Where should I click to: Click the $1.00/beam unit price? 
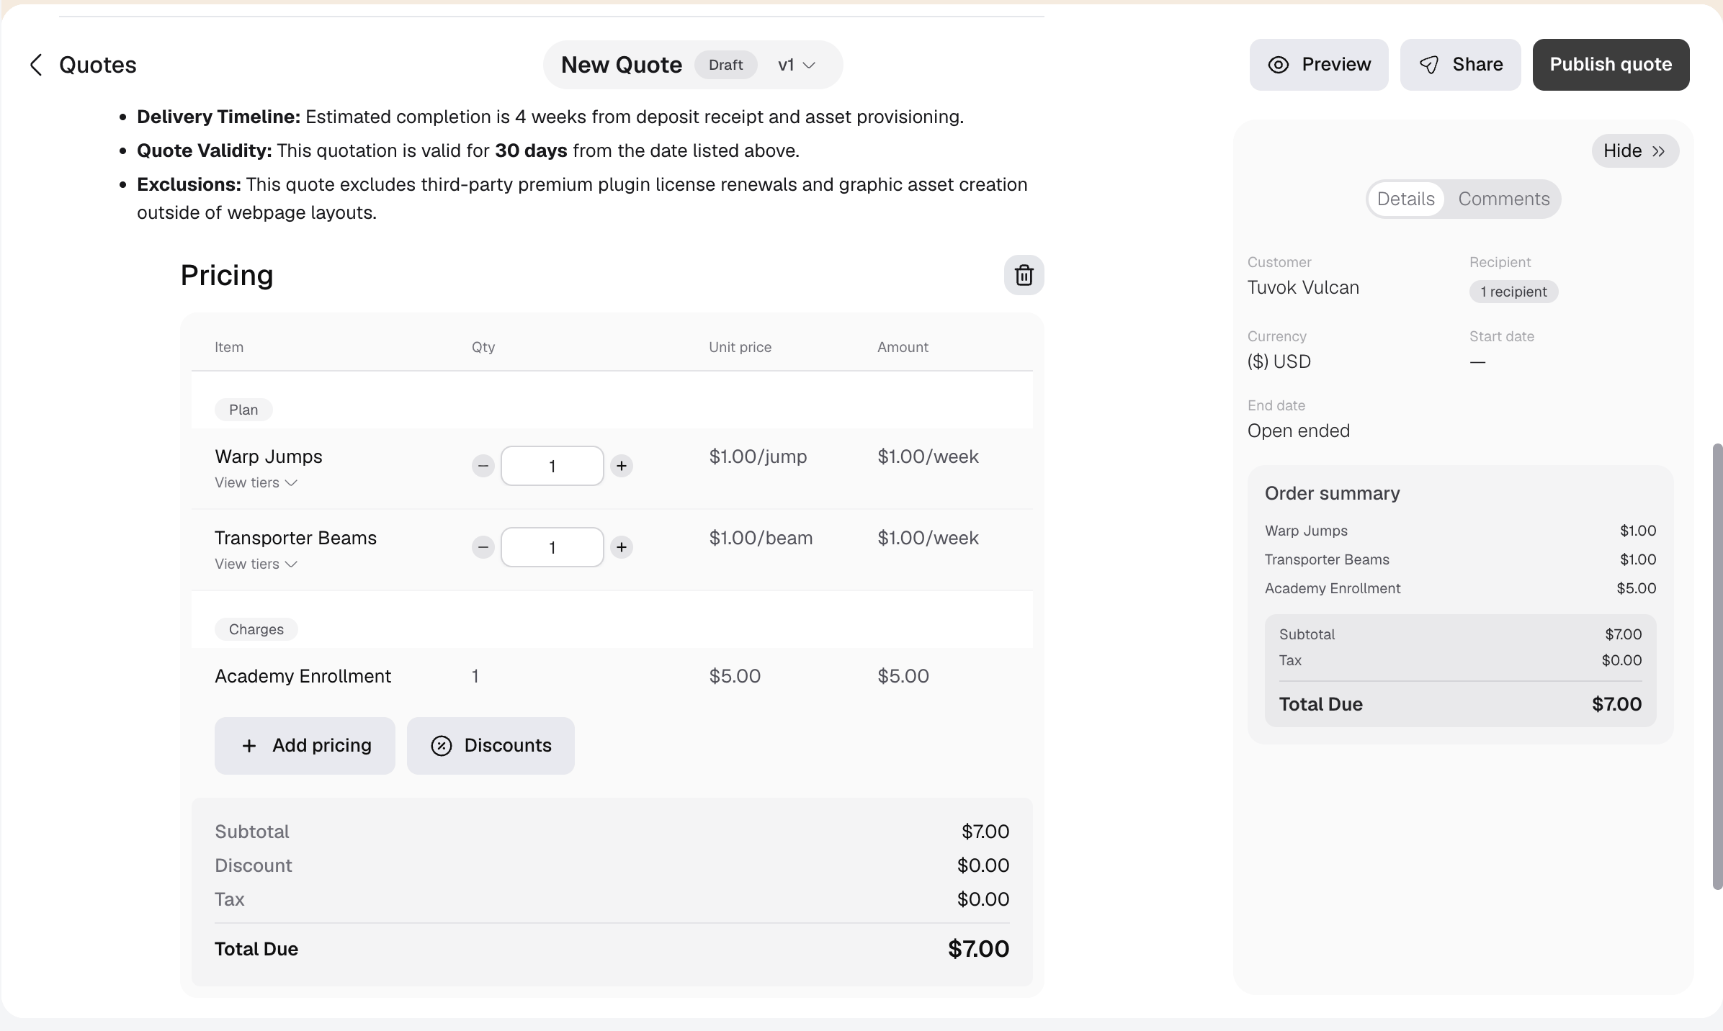[761, 538]
